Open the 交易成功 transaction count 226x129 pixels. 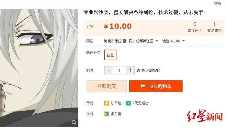(214, 27)
